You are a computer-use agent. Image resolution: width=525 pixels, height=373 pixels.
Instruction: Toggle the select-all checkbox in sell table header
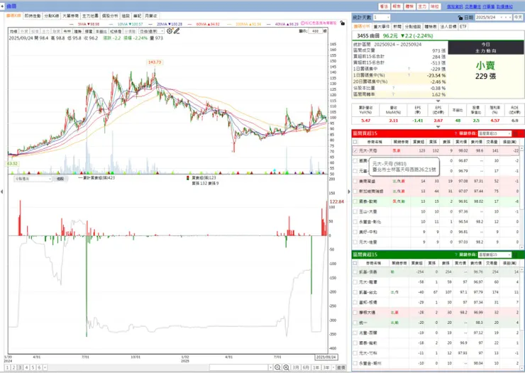355,263
